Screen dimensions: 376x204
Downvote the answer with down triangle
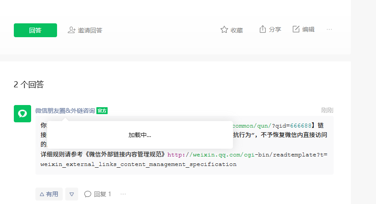(72, 194)
